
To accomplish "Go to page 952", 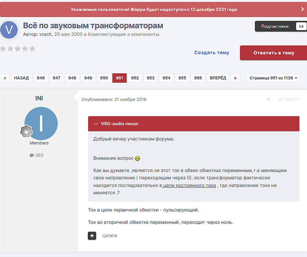I will (135, 78).
